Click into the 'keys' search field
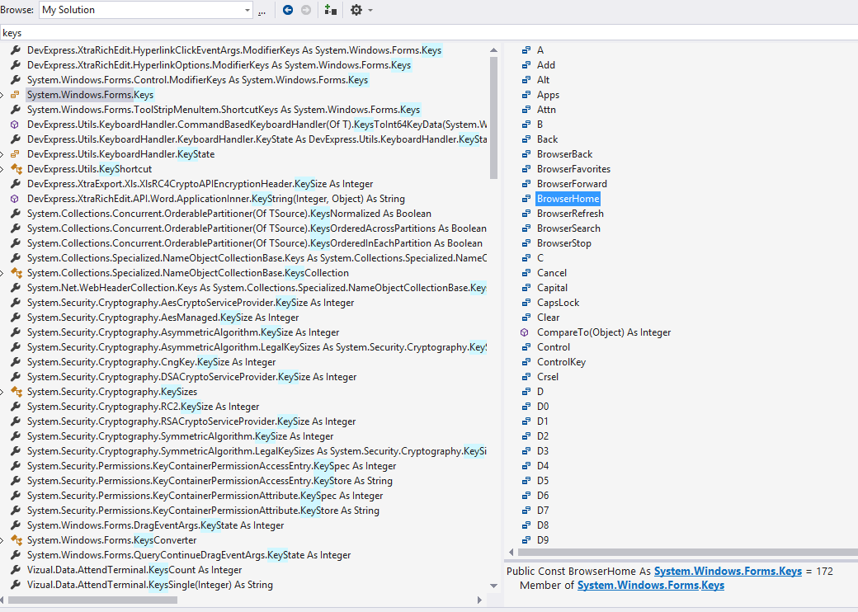Image resolution: width=858 pixels, height=612 pixels. (x=429, y=33)
